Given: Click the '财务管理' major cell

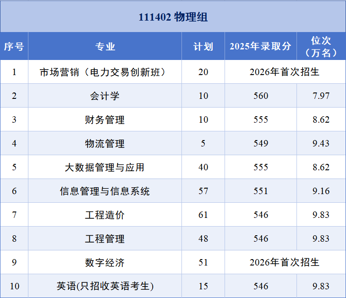Looking at the screenshot, I should tap(105, 119).
